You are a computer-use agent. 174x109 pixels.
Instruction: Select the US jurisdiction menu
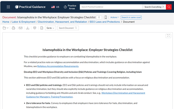(55, 7)
